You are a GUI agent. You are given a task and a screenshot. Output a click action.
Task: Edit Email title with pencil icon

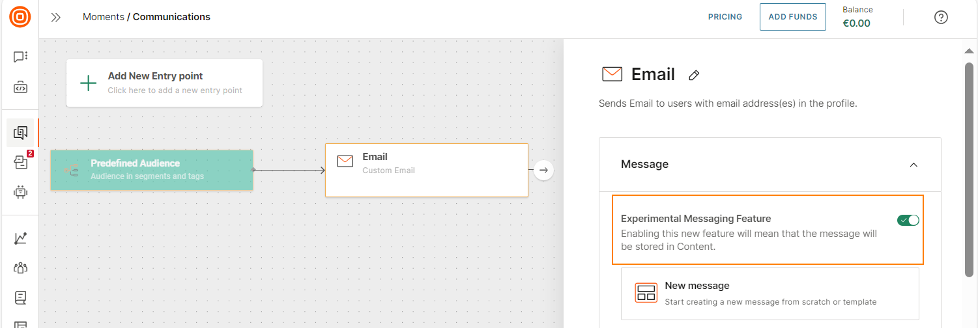click(695, 75)
